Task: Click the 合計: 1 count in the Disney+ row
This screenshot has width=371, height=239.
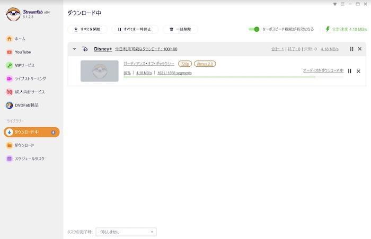Action: [x=277, y=49]
